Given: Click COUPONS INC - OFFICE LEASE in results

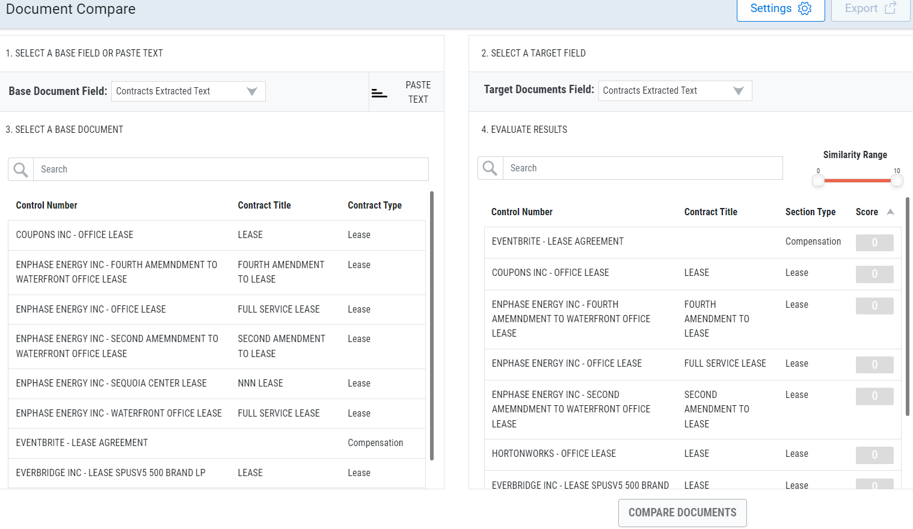Looking at the screenshot, I should 550,273.
